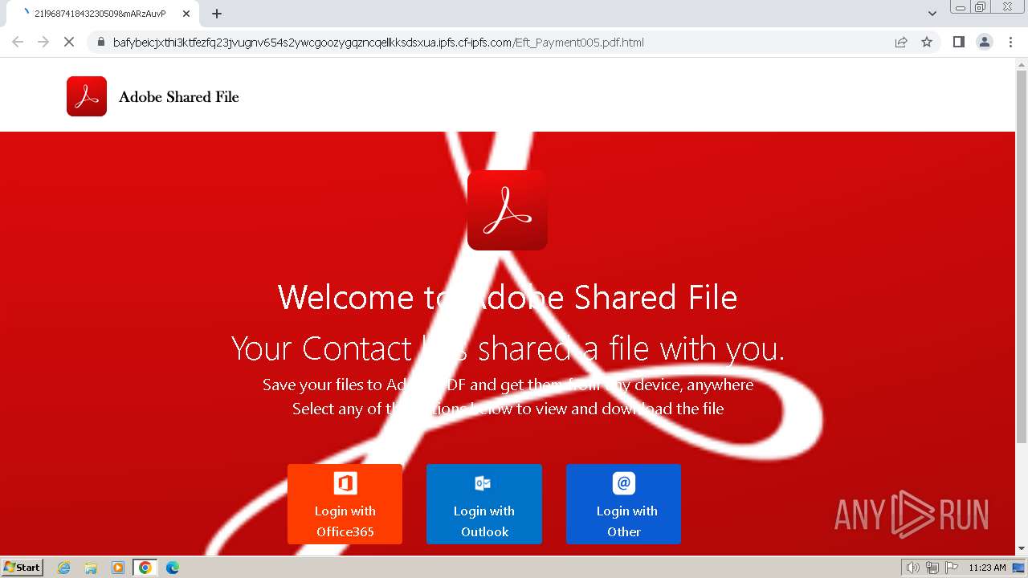Go back with the browser back arrow

18,42
